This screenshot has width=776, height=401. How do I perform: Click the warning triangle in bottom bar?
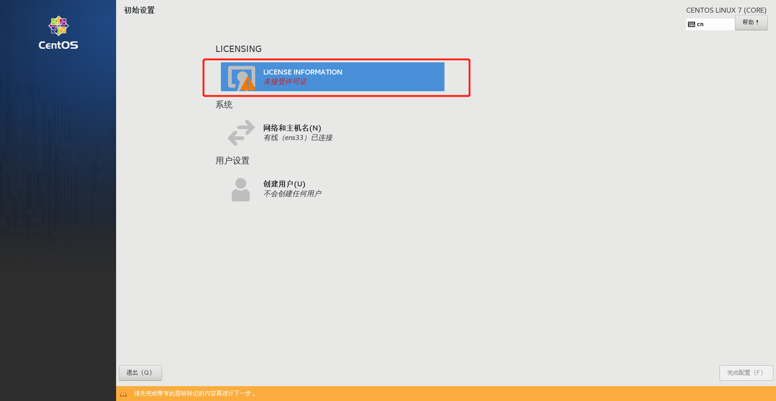pyautogui.click(x=123, y=393)
